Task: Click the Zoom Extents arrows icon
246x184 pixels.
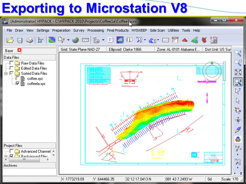Action: coord(238,72)
